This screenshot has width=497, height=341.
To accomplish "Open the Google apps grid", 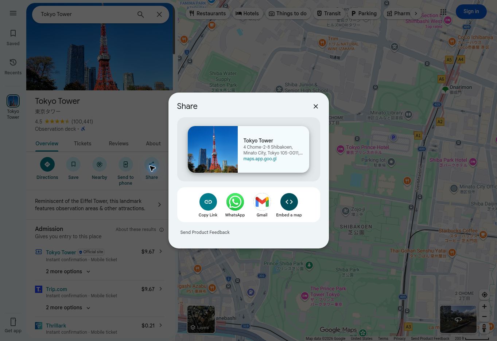I will [443, 12].
